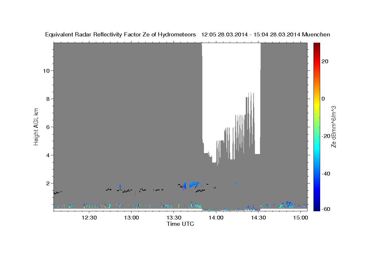Click the height tick label '2'

click(x=48, y=183)
